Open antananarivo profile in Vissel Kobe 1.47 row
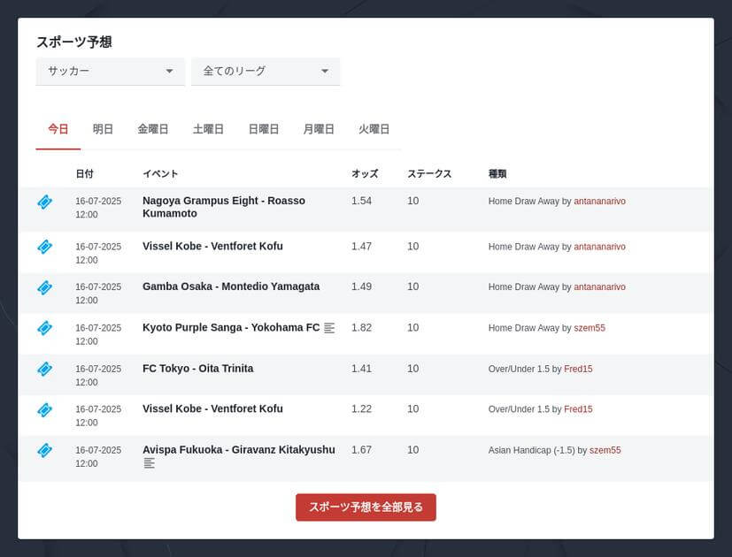Viewport: 732px width, 557px height. (x=599, y=247)
